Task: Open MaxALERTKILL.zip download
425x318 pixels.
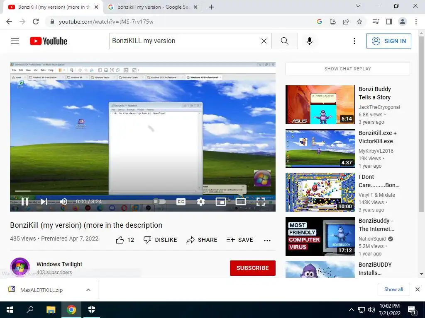Action: [42, 290]
